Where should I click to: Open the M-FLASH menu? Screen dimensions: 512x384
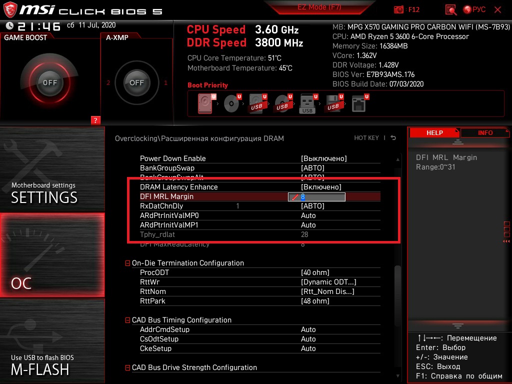point(52,341)
